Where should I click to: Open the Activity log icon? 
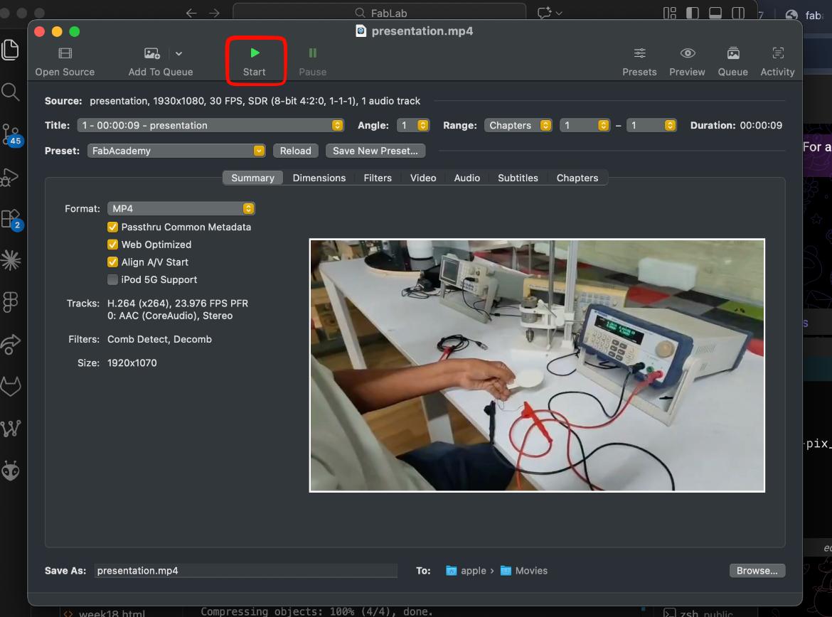pyautogui.click(x=777, y=53)
